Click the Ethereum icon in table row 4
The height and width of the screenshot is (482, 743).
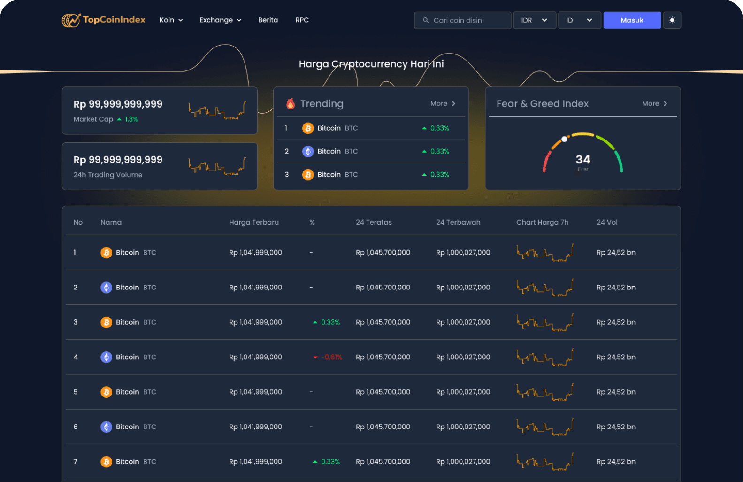(107, 357)
